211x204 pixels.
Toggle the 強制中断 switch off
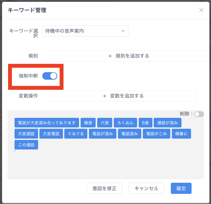tap(50, 76)
